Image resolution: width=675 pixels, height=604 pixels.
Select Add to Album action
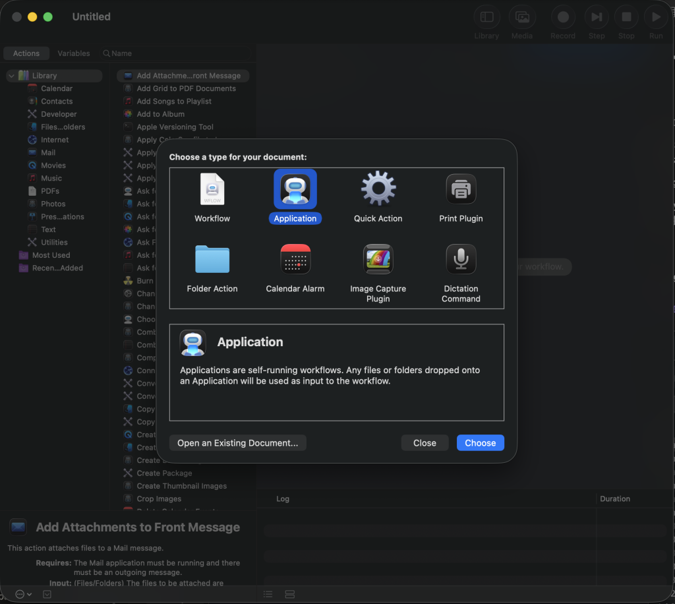pos(183,114)
